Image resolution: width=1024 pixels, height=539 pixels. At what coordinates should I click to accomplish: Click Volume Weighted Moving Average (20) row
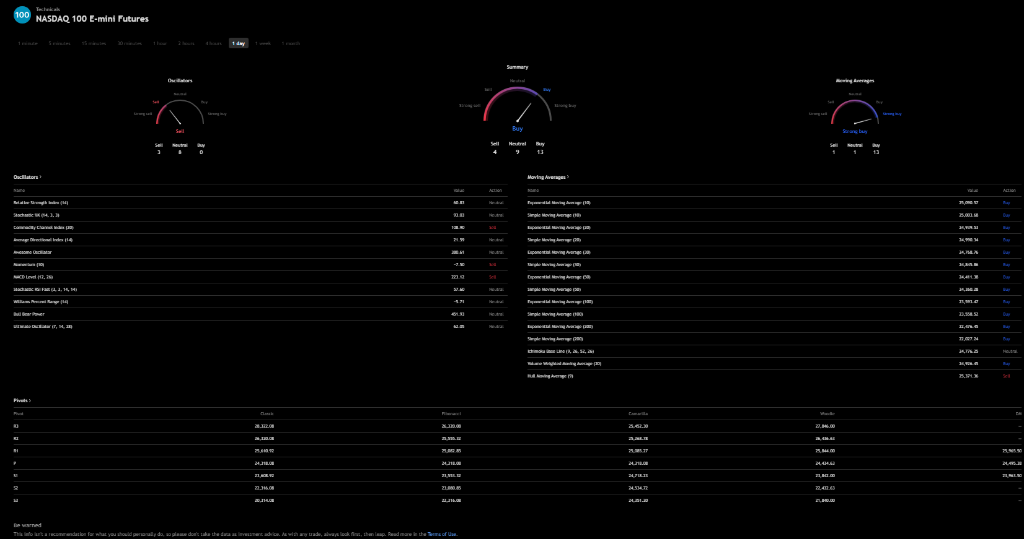click(773, 364)
